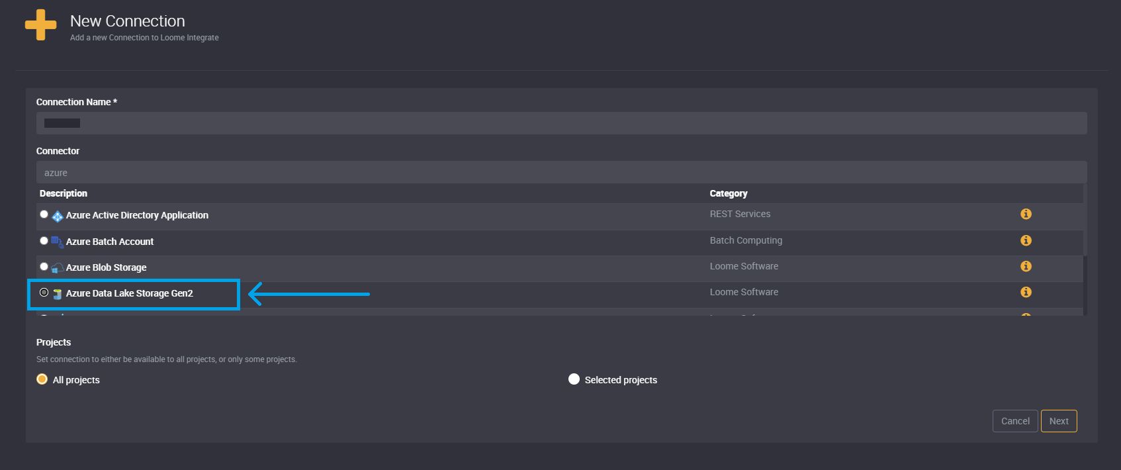
Task: Click the REST Services category cell
Action: click(740, 214)
